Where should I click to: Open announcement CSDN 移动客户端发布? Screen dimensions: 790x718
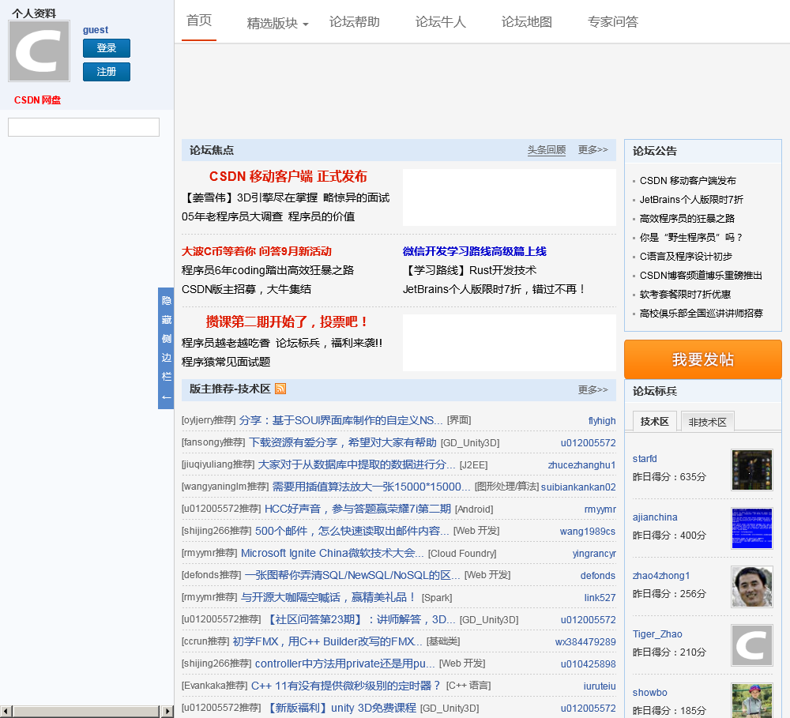point(687,180)
